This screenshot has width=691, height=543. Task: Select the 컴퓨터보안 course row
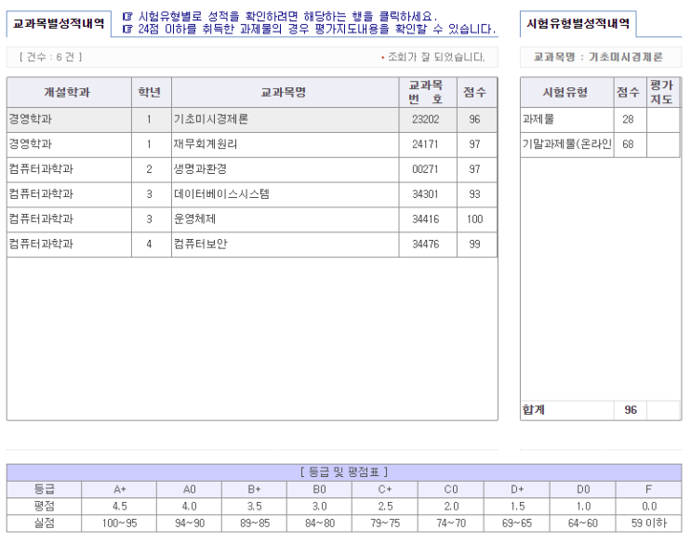click(x=252, y=245)
